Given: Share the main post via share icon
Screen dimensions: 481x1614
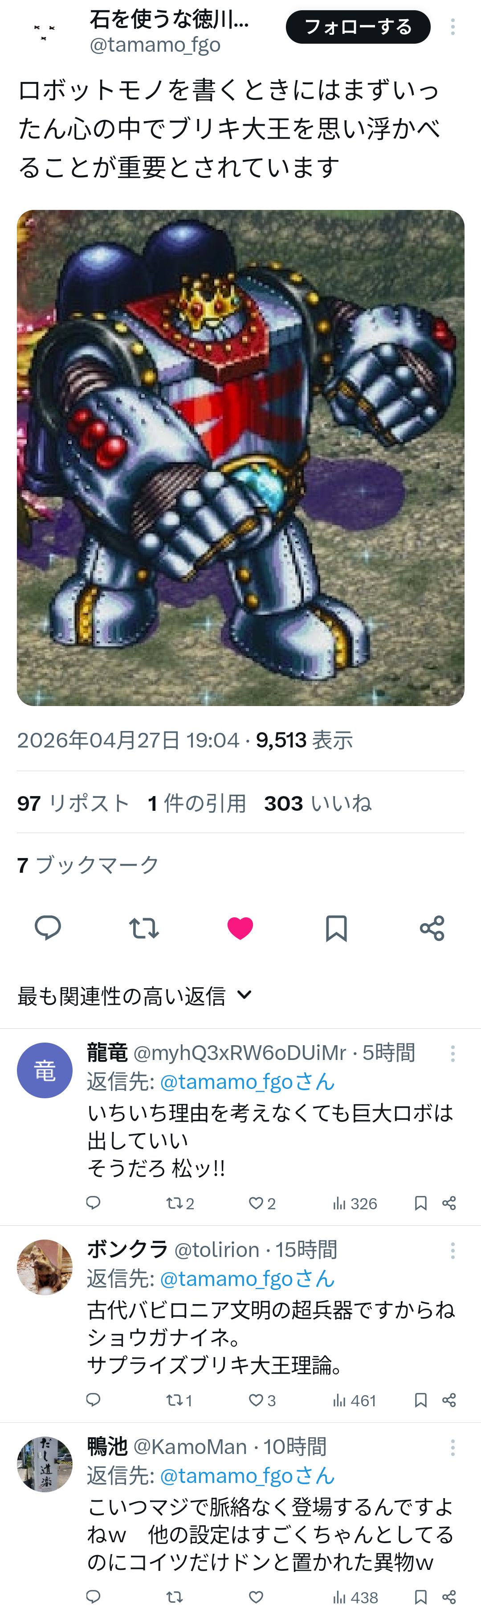Looking at the screenshot, I should click(x=432, y=928).
